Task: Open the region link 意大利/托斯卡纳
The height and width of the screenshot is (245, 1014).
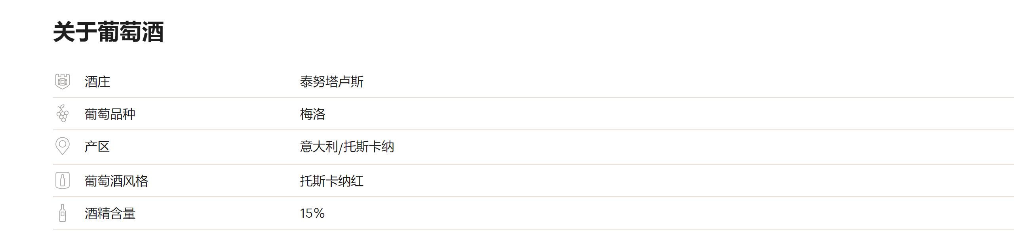Action: [x=347, y=146]
